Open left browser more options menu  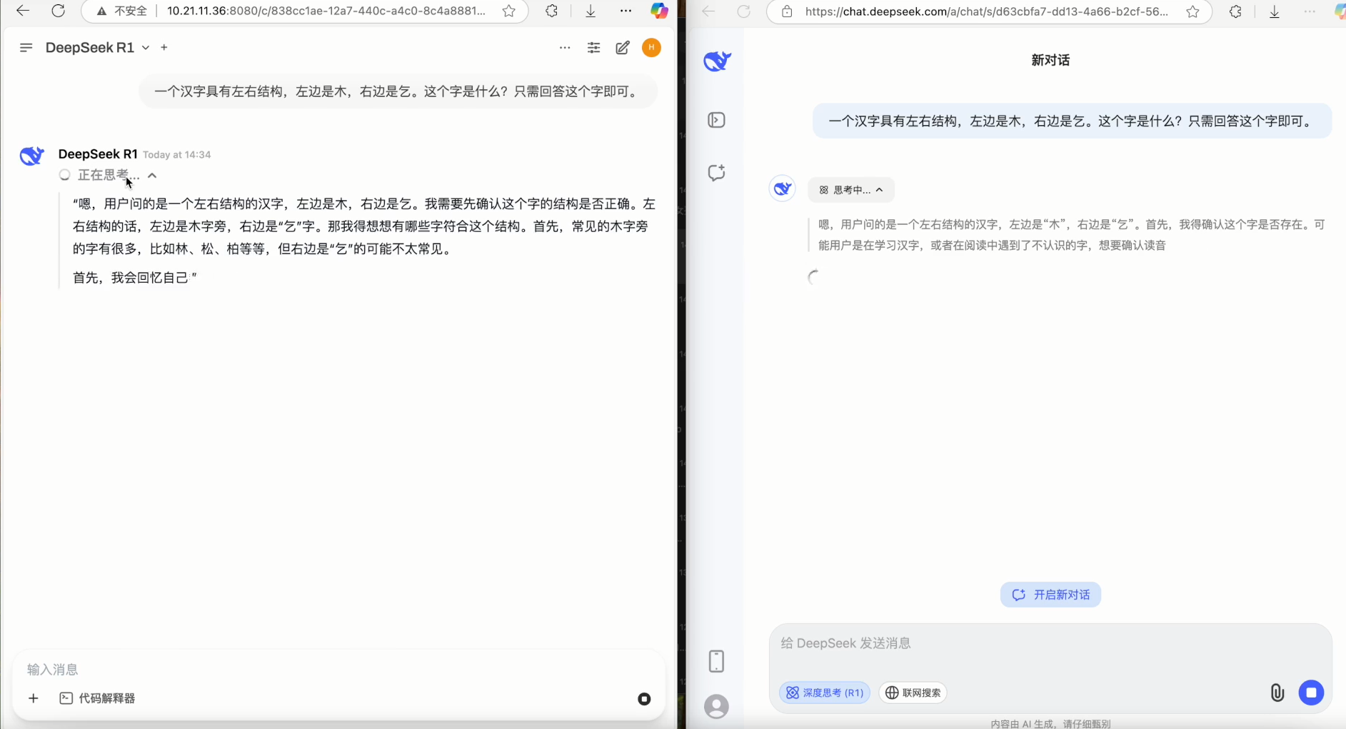point(626,11)
